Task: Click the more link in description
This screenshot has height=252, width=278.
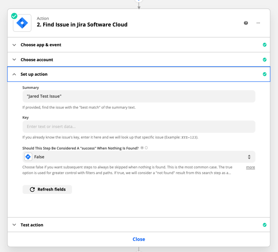Action: [x=250, y=167]
